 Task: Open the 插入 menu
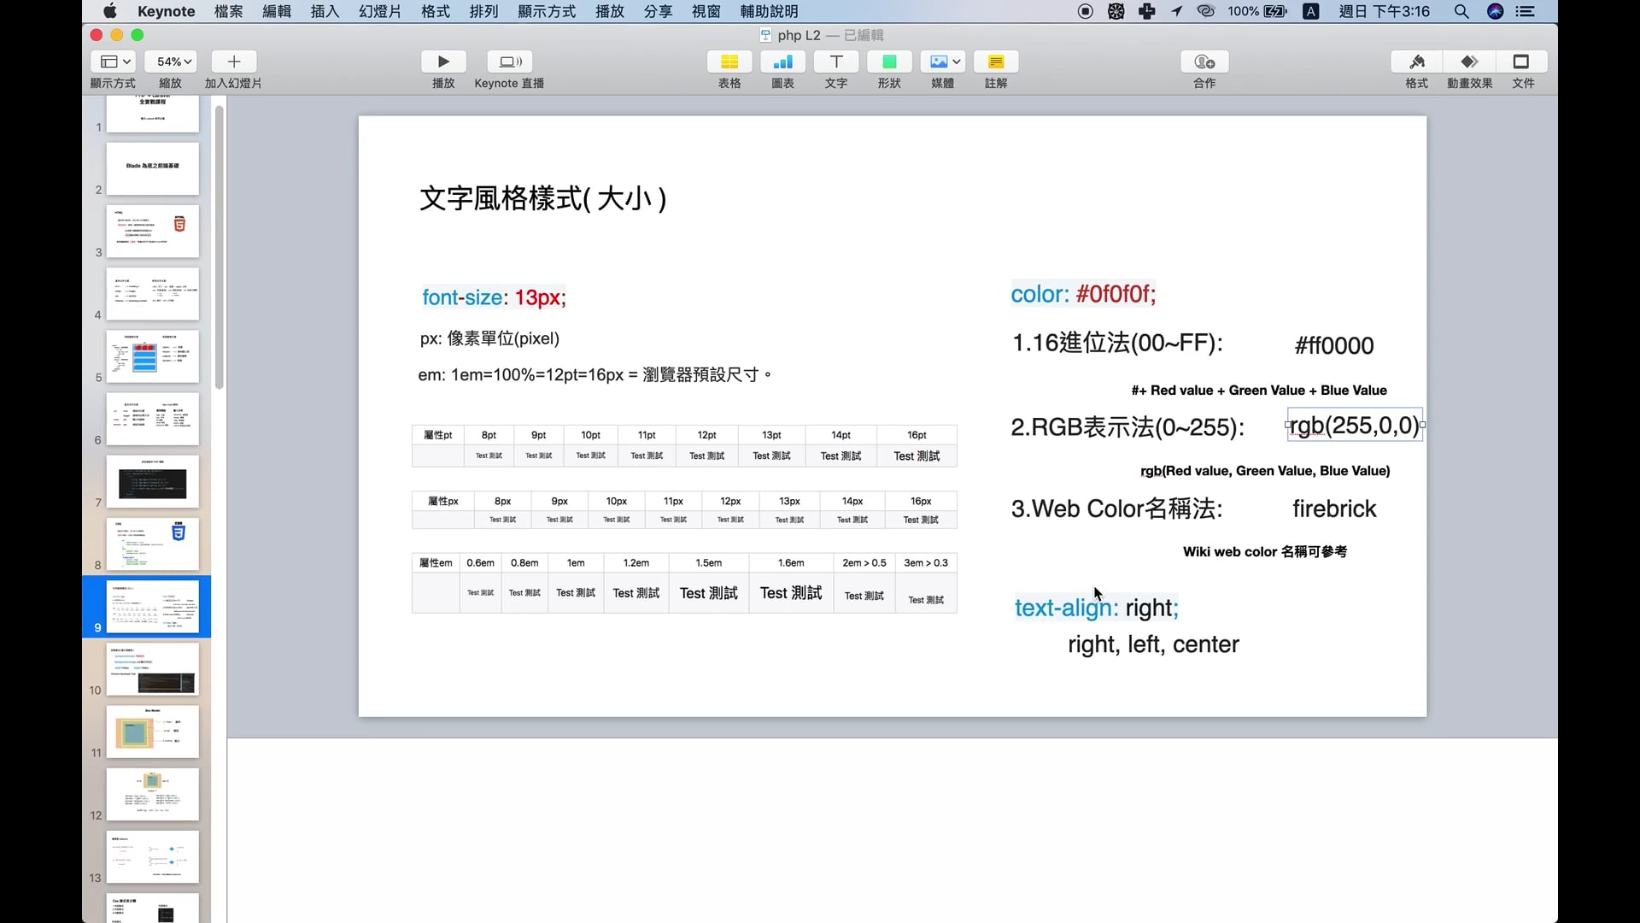[x=325, y=11]
